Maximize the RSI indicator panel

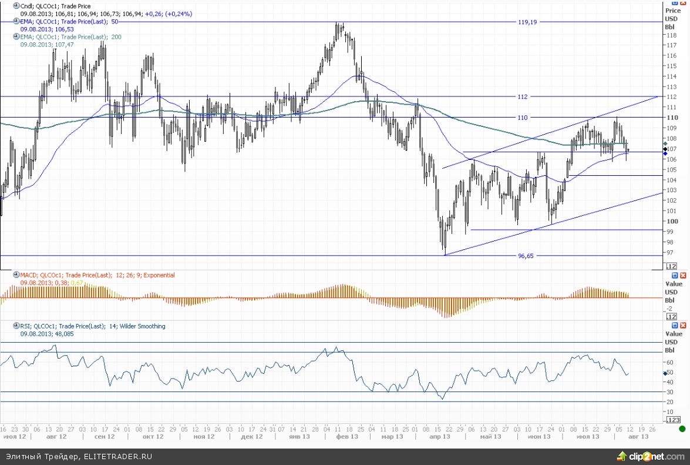(x=675, y=326)
